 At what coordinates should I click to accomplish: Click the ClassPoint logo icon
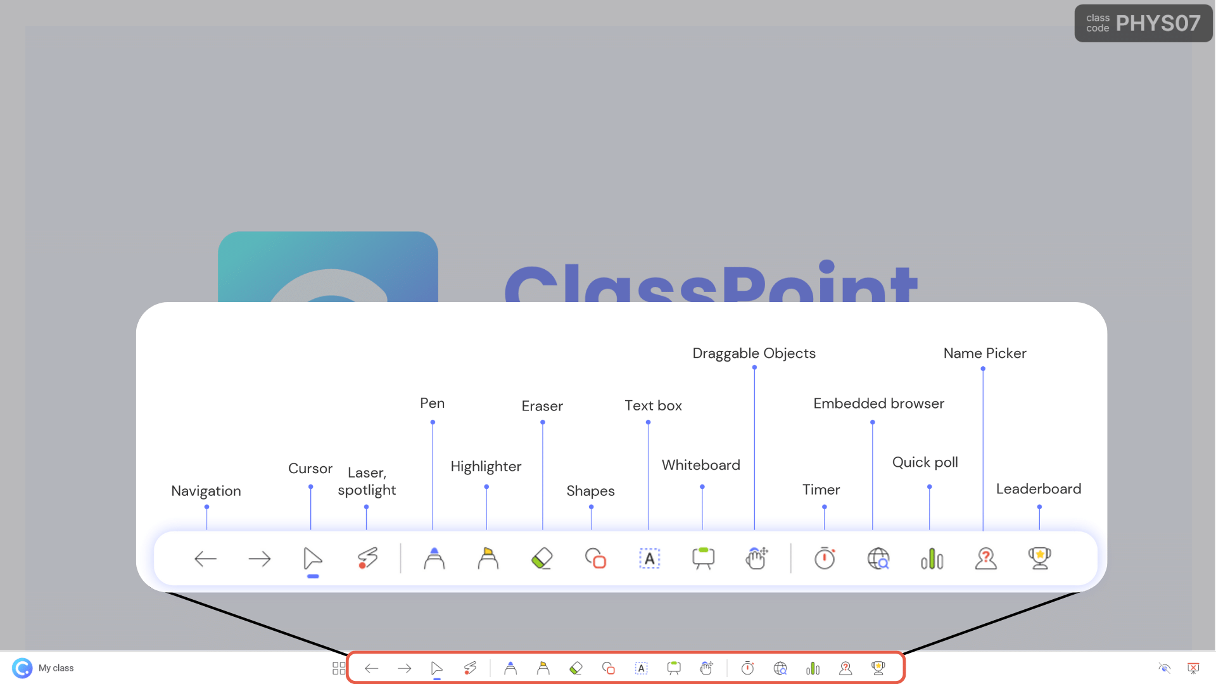pos(23,668)
